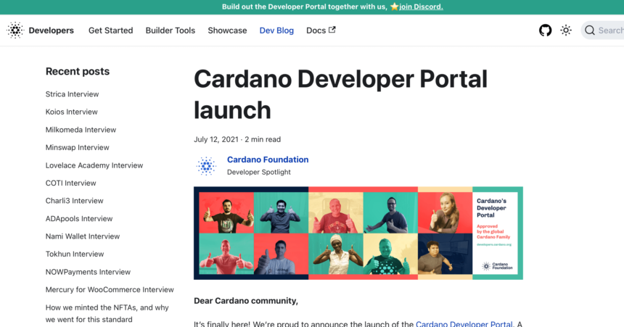The width and height of the screenshot is (624, 327).
Task: Open Mercury for WooCommerce Interview post
Action: [110, 289]
